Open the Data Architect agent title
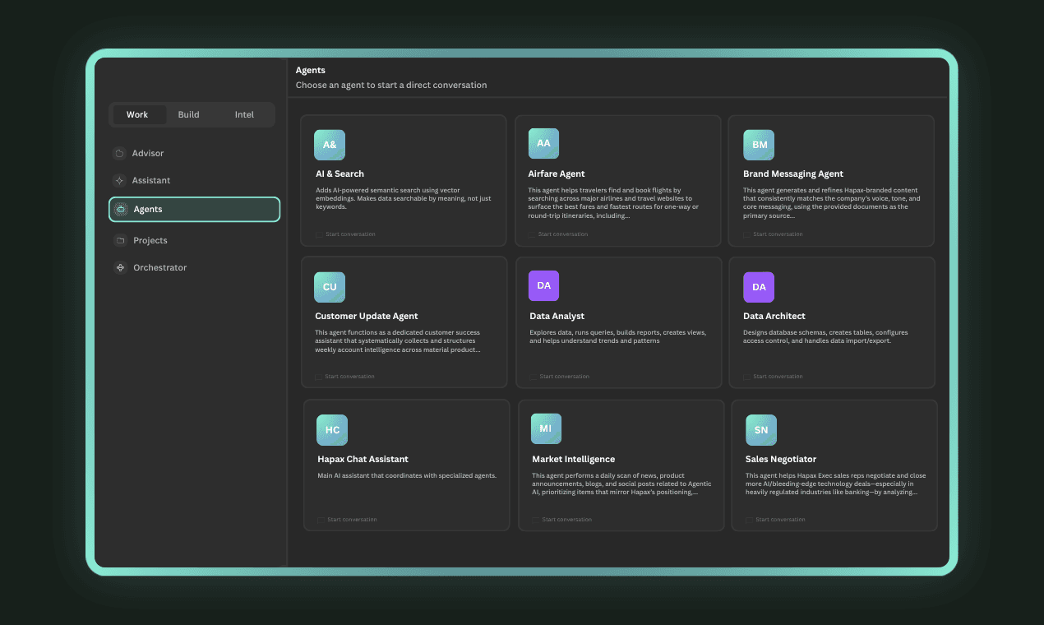The image size is (1044, 625). [x=774, y=316]
